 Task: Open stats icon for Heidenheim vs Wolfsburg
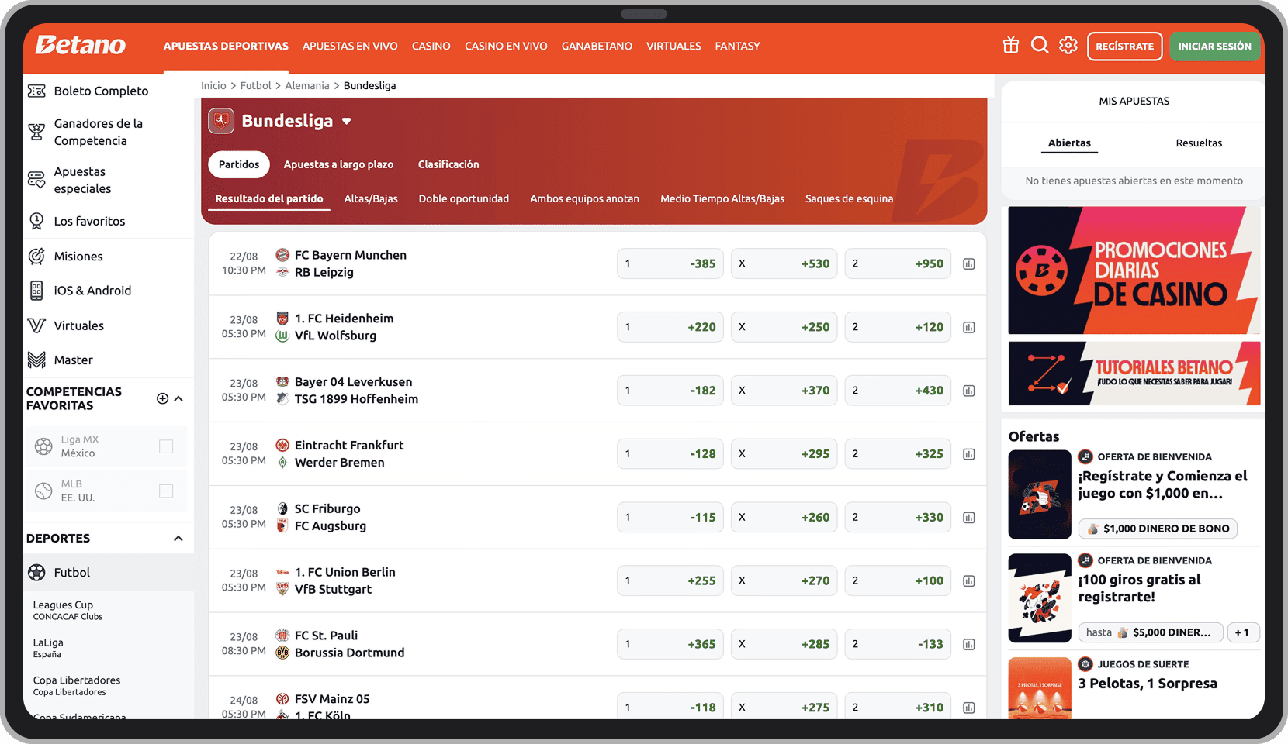coord(969,328)
